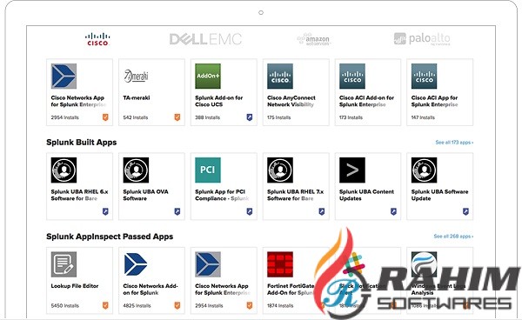Click orange badge on Lookup File Editor card
522x320 pixels.
[x=105, y=305]
